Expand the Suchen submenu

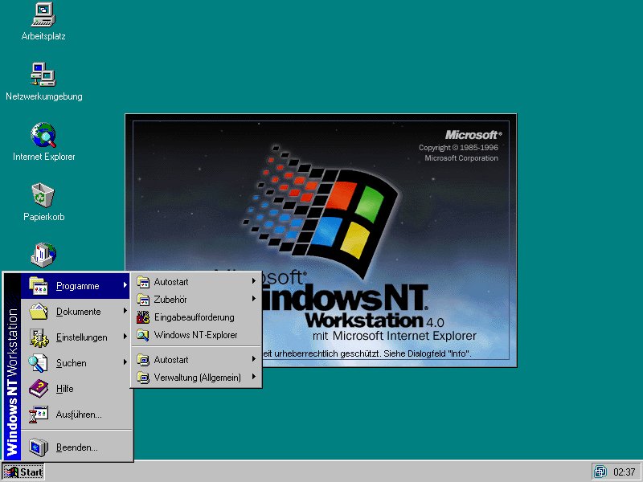(71, 363)
